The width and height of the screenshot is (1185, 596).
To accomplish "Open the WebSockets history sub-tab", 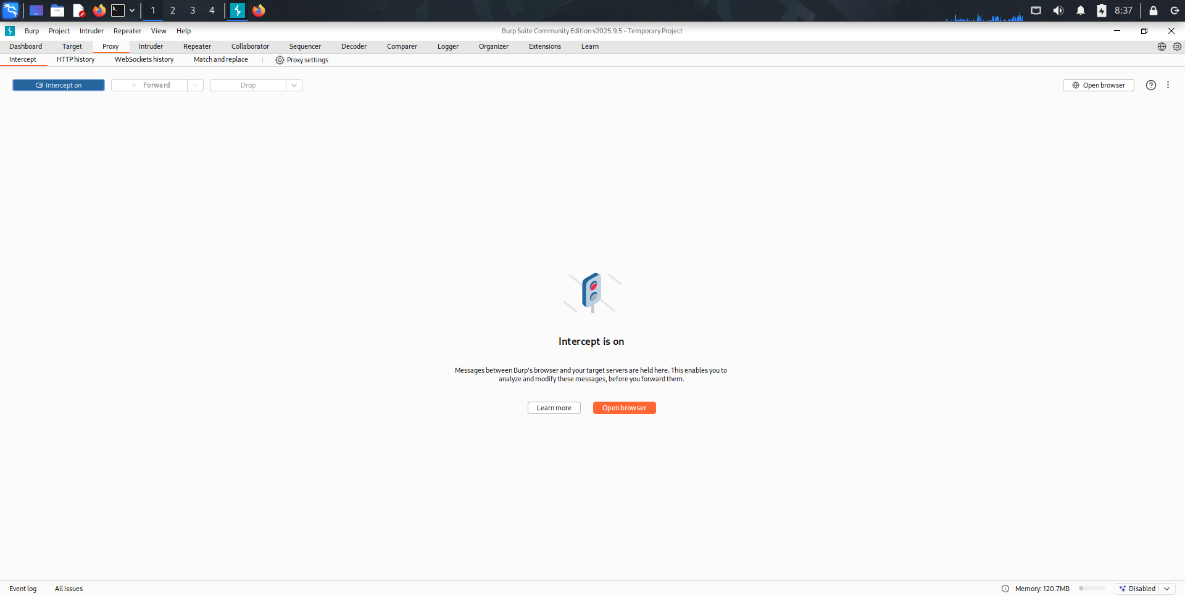I will (144, 60).
